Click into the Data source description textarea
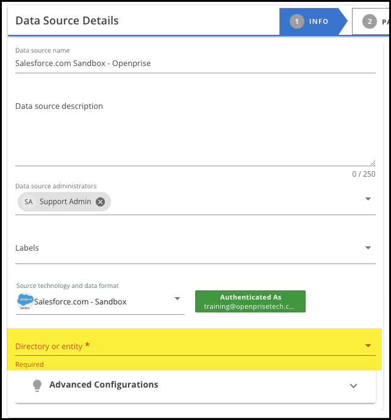Image resolution: width=391 pixels, height=420 pixels. tap(195, 131)
